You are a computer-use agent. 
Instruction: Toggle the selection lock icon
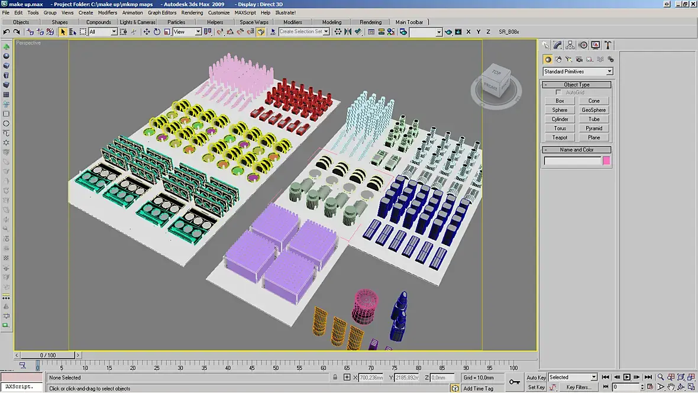click(x=335, y=378)
